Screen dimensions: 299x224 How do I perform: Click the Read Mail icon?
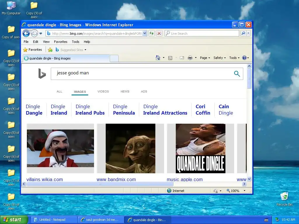(182, 58)
